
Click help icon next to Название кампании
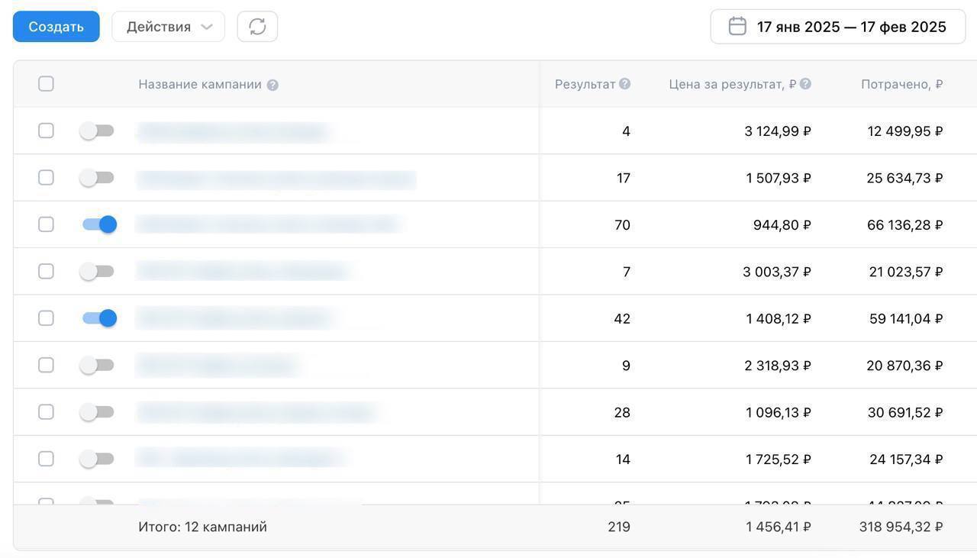[x=272, y=85]
